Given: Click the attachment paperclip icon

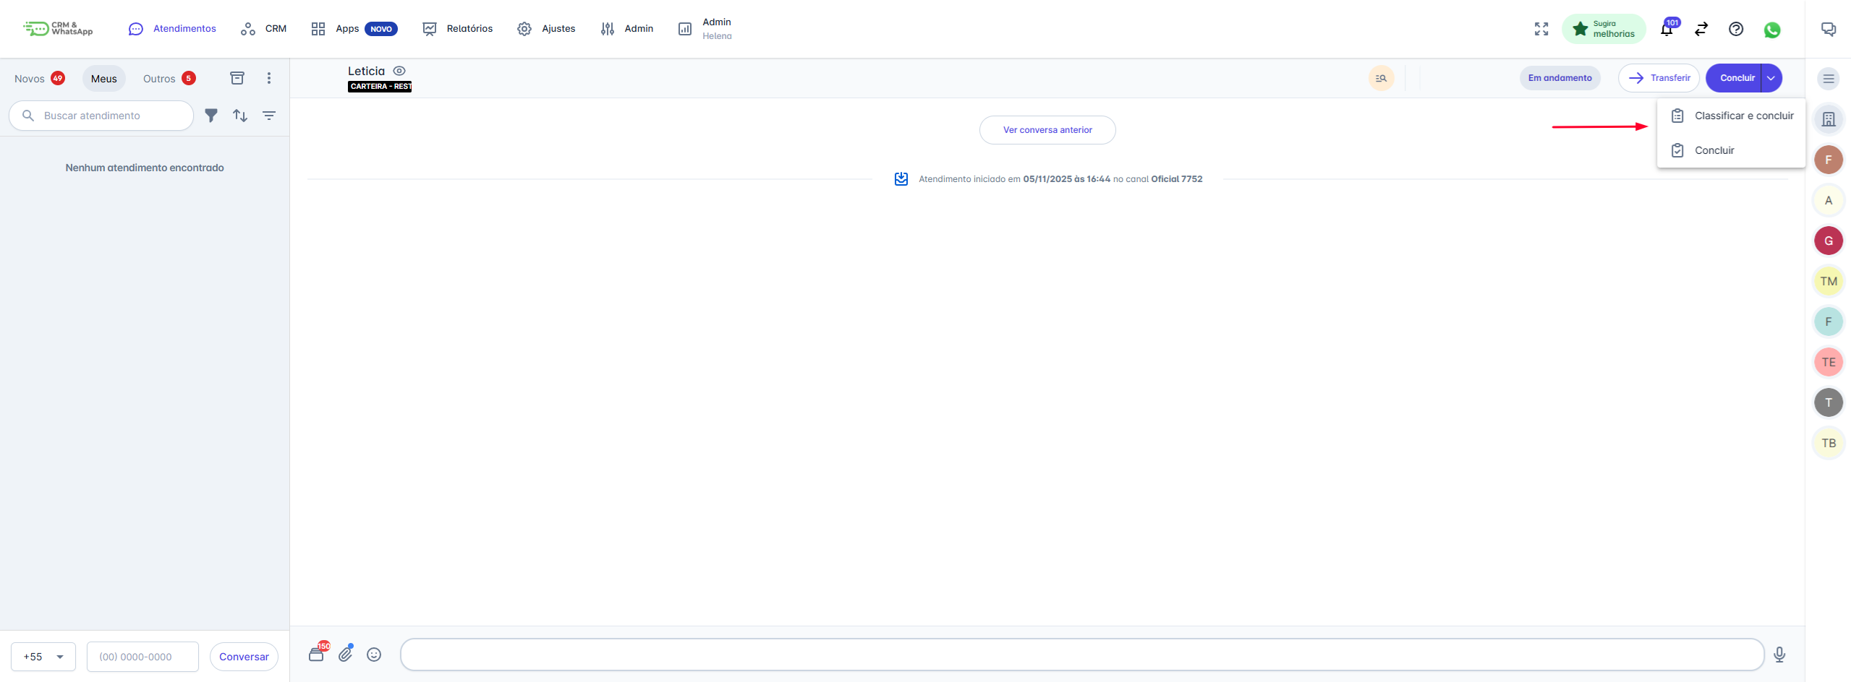Looking at the screenshot, I should click(x=346, y=654).
